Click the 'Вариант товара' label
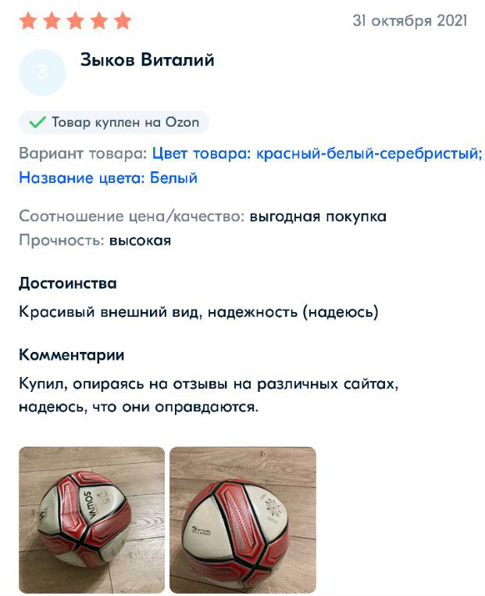Image resolution: width=485 pixels, height=596 pixels. tap(83, 153)
